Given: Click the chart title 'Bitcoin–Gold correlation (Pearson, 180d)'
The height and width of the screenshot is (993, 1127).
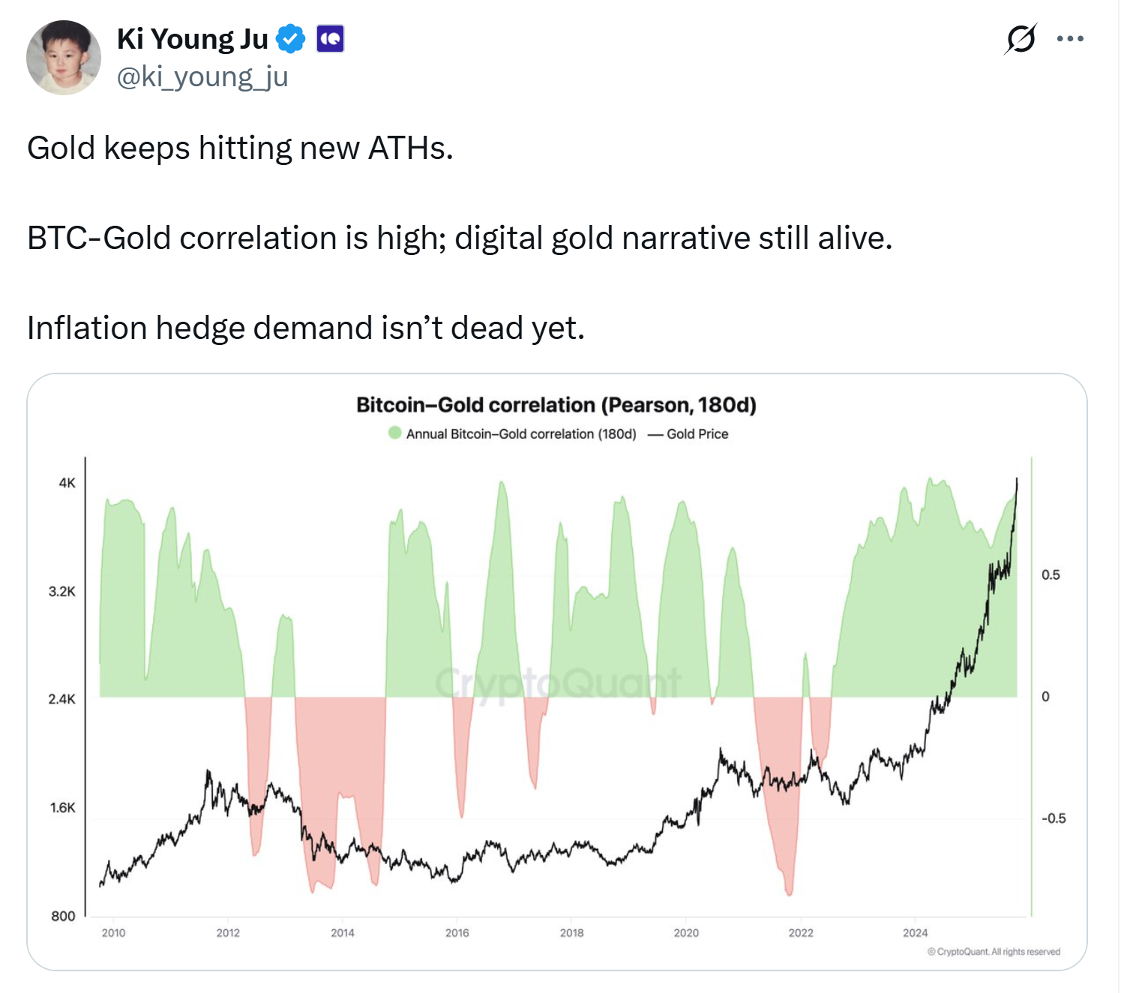Looking at the screenshot, I should [556, 405].
